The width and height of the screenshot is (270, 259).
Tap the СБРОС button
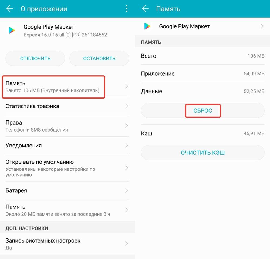(x=203, y=110)
